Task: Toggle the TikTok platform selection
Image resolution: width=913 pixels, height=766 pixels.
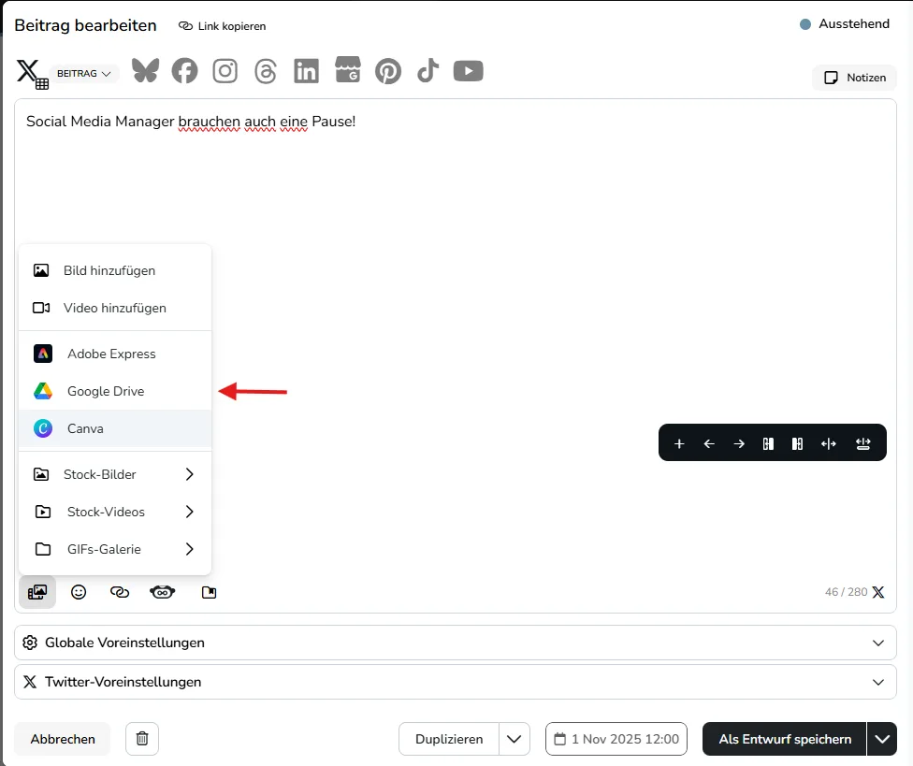Action: (x=428, y=70)
